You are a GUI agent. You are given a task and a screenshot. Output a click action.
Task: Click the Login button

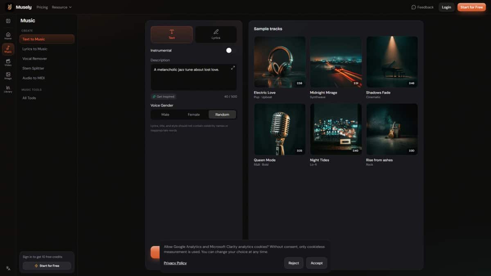coord(446,7)
